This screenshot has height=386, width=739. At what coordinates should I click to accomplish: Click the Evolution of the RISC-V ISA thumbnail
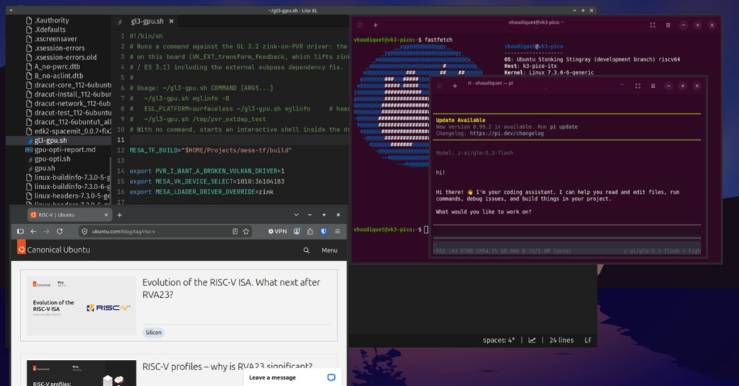82,306
